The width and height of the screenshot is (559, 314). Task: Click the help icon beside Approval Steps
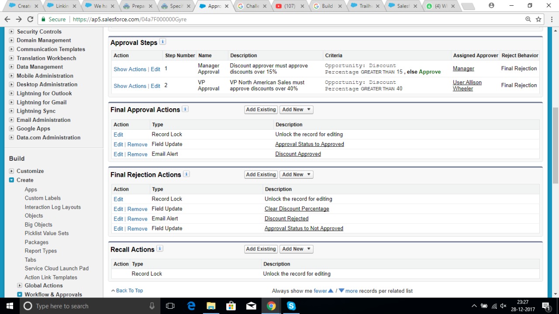pos(163,42)
